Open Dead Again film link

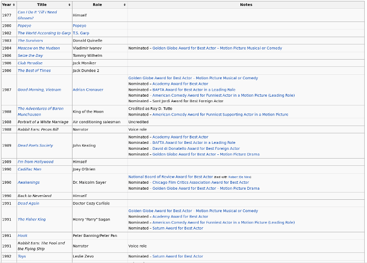[x=28, y=203]
